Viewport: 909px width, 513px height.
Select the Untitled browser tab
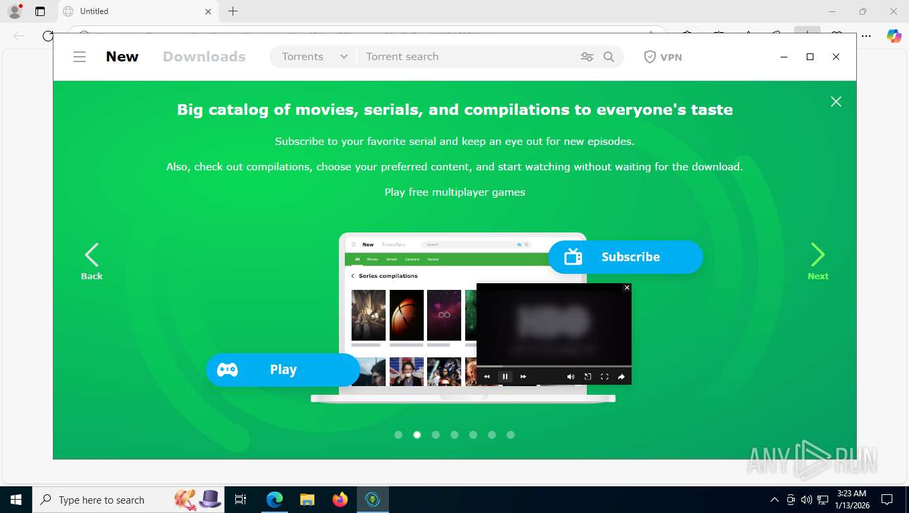pyautogui.click(x=137, y=11)
